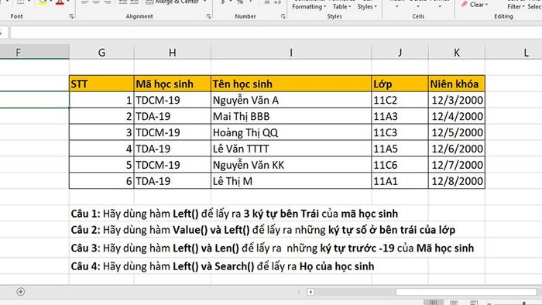Select TDCM-19 code in row 3
Viewport: 542px width, 305px height.
pyautogui.click(x=173, y=132)
